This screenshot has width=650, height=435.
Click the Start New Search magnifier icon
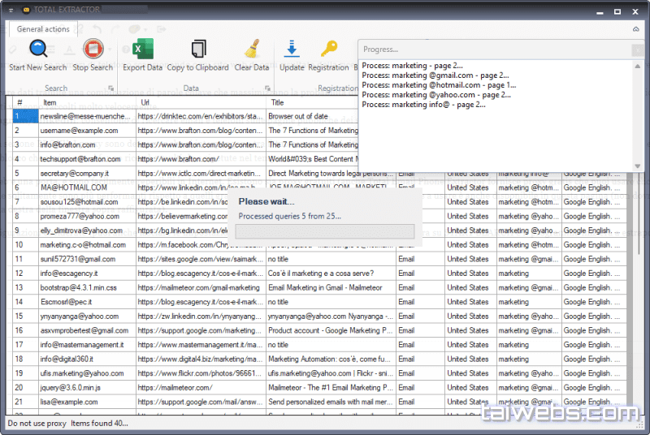pyautogui.click(x=38, y=49)
